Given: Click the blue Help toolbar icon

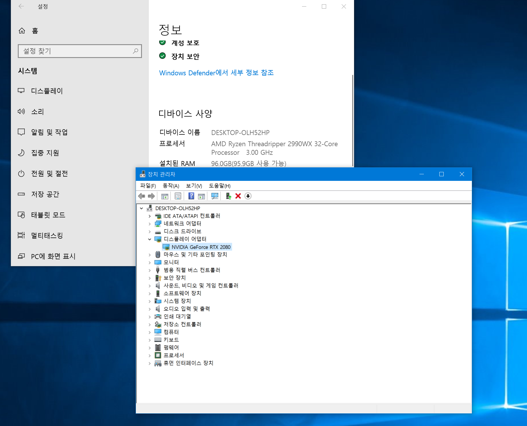Looking at the screenshot, I should point(191,196).
